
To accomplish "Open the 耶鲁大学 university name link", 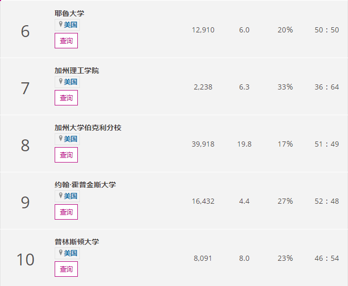I will 69,13.
